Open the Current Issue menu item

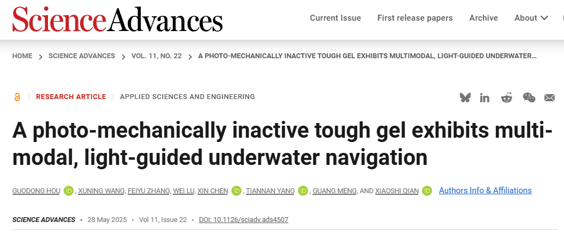point(335,18)
